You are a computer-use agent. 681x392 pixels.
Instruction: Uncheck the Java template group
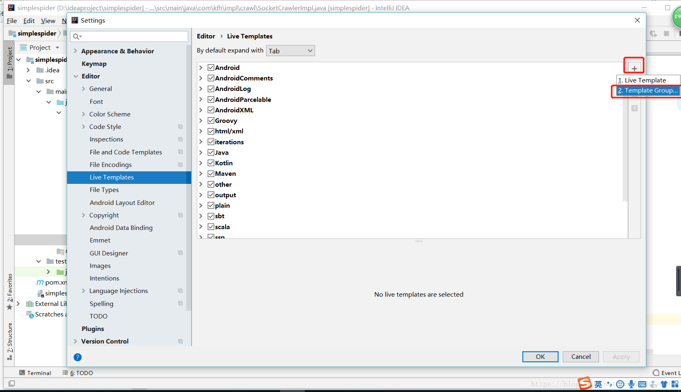(211, 152)
